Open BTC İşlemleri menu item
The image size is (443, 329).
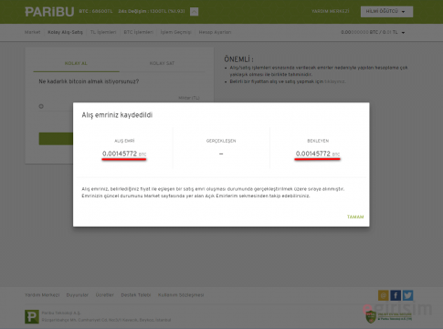click(139, 32)
